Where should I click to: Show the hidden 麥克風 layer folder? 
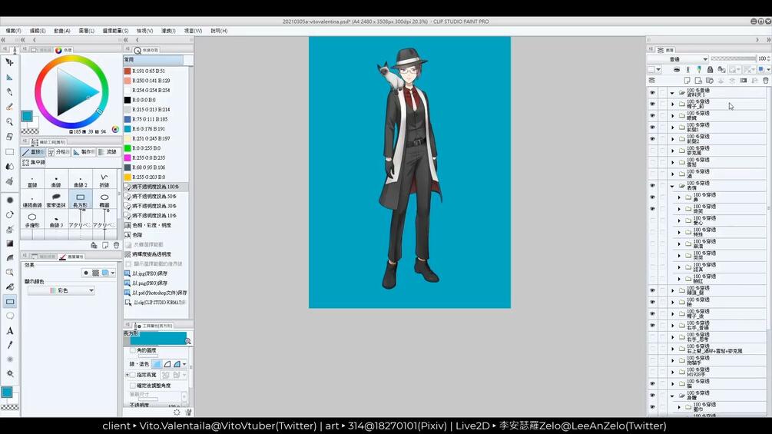click(x=652, y=151)
